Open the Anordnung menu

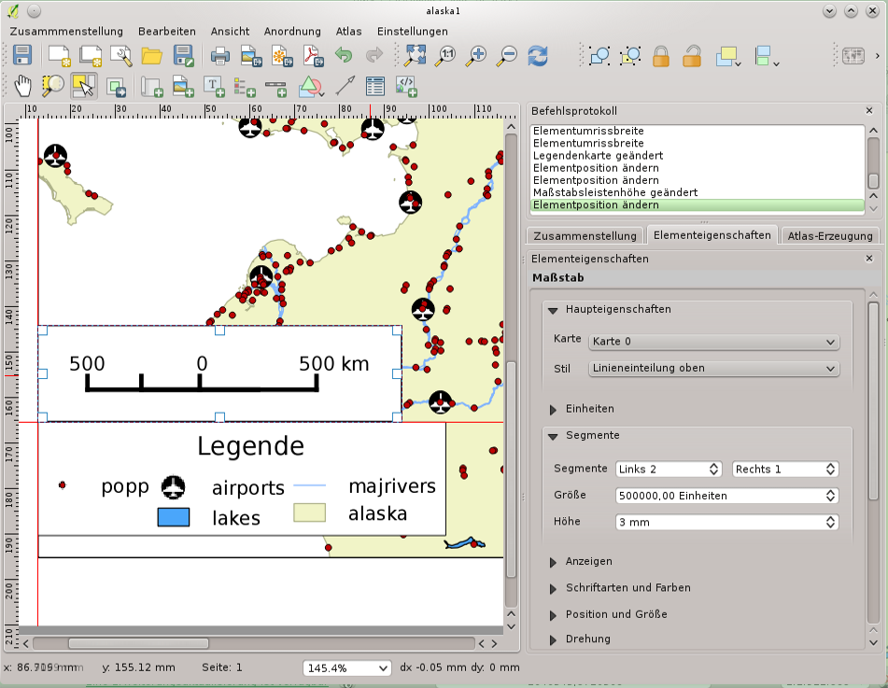coord(292,32)
